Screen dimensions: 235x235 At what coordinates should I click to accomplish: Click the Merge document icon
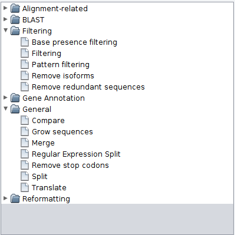(x=25, y=143)
